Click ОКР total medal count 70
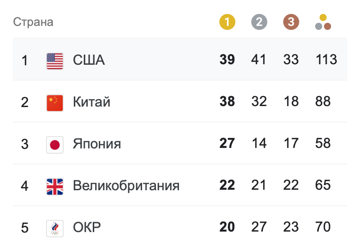 click(x=323, y=228)
